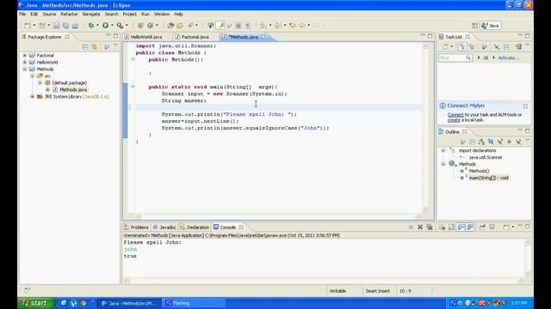The image size is (551, 309).
Task: Expand the Factorial project in the Package Explorer
Action: (x=25, y=55)
